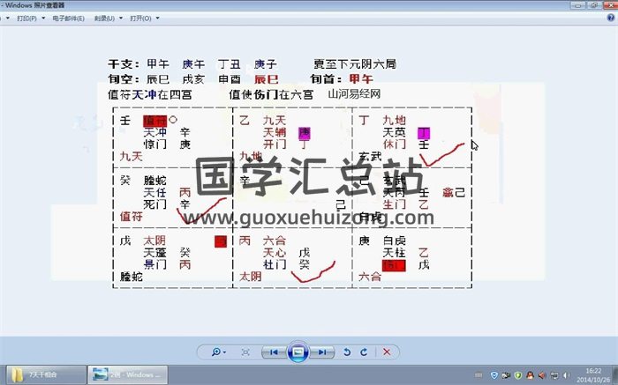Delete the photo with red X
Image resolution: width=618 pixels, height=385 pixels.
387,352
